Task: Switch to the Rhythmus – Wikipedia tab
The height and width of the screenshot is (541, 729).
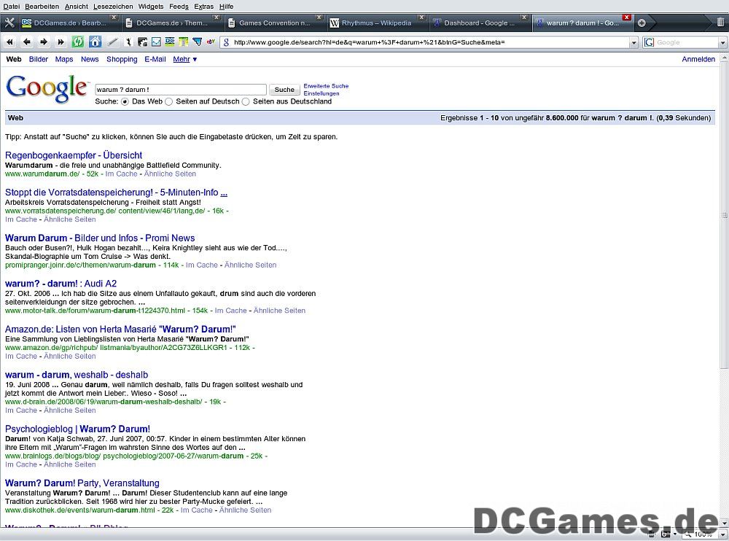Action: (377, 23)
